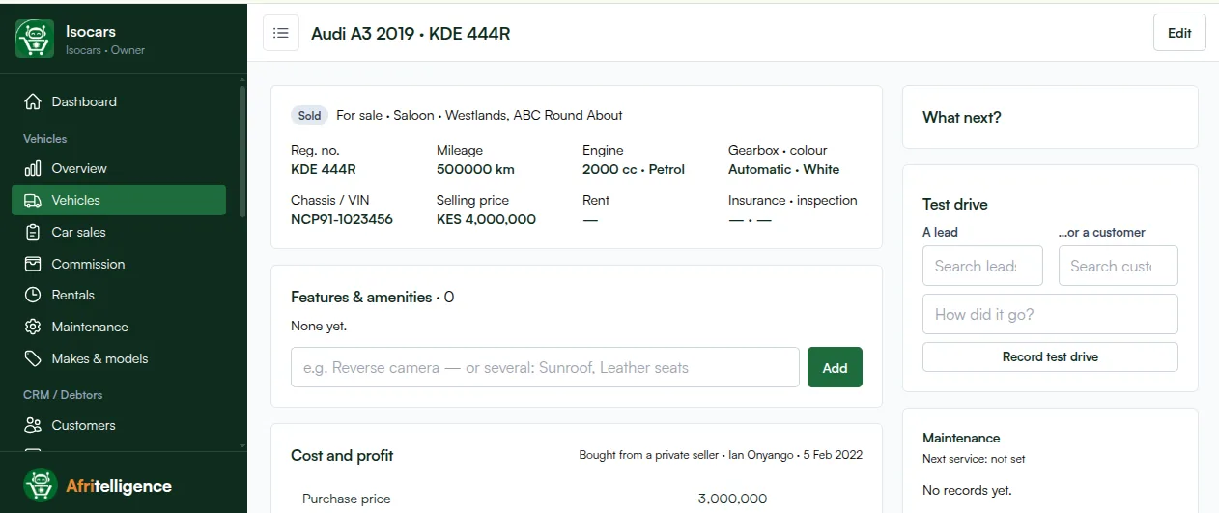This screenshot has height=513, width=1219.
Task: Open Makes & models page
Action: (x=119, y=358)
